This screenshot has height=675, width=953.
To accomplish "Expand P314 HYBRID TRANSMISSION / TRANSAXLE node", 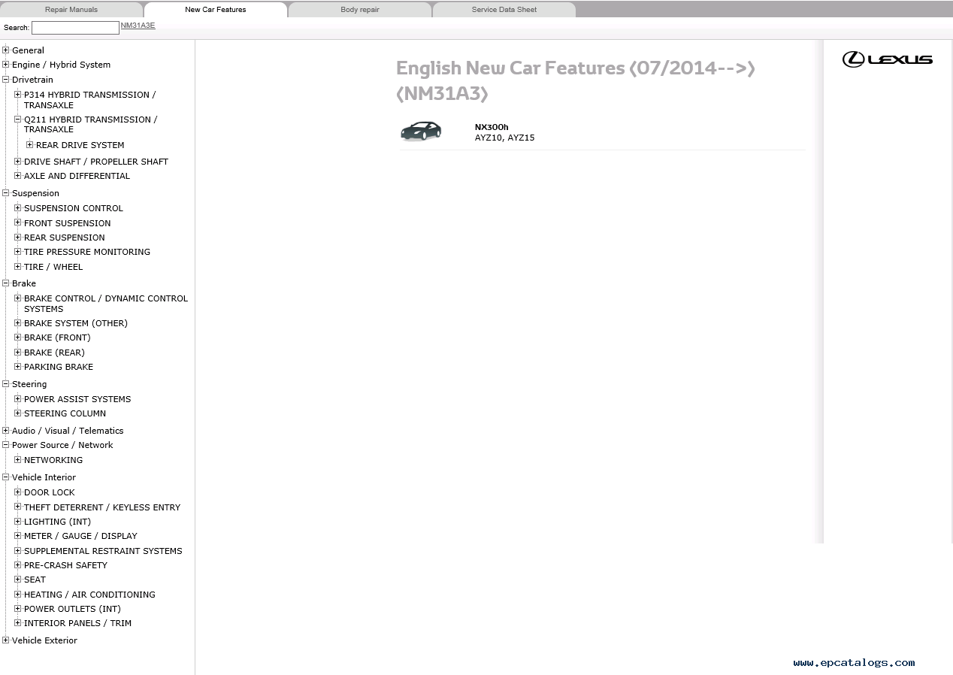I will click(18, 95).
